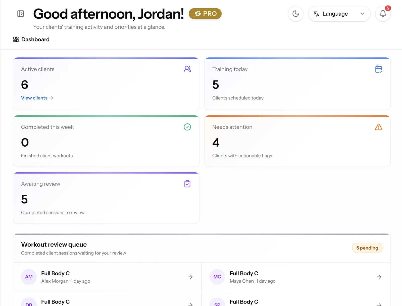The height and width of the screenshot is (306, 402).
Task: Click the arrow on Maya Chen's row
Action: (379, 277)
